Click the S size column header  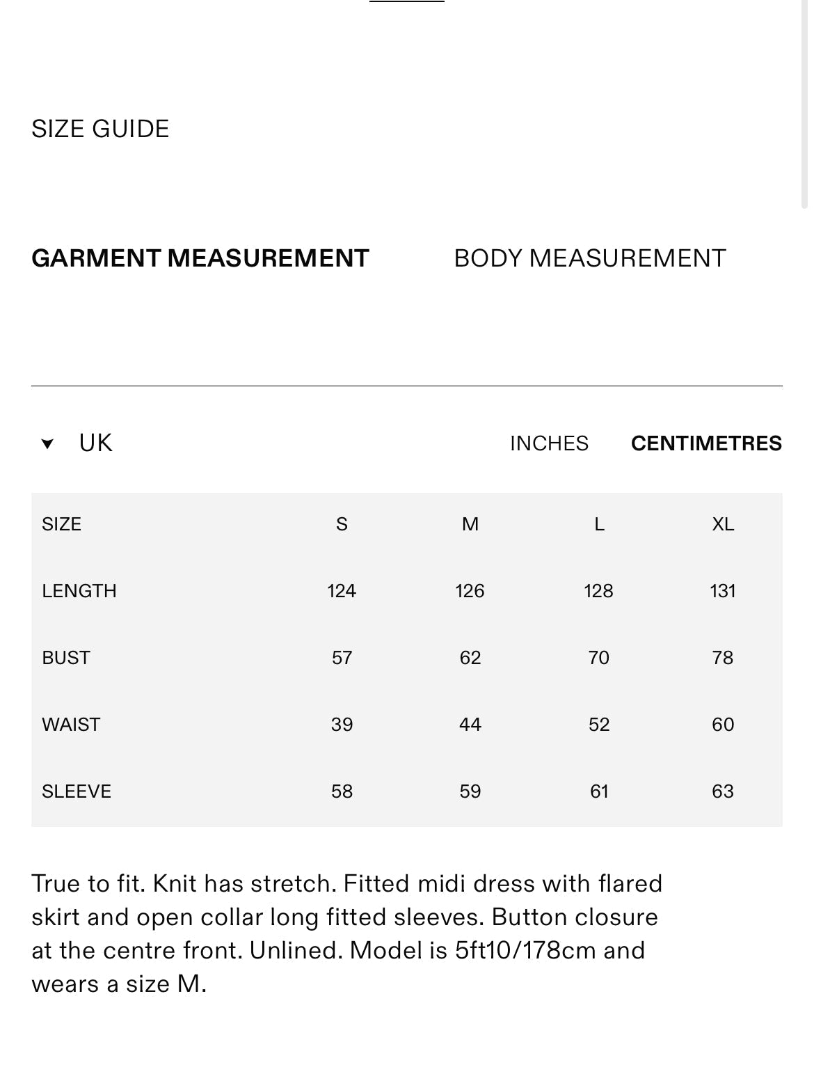pos(342,524)
